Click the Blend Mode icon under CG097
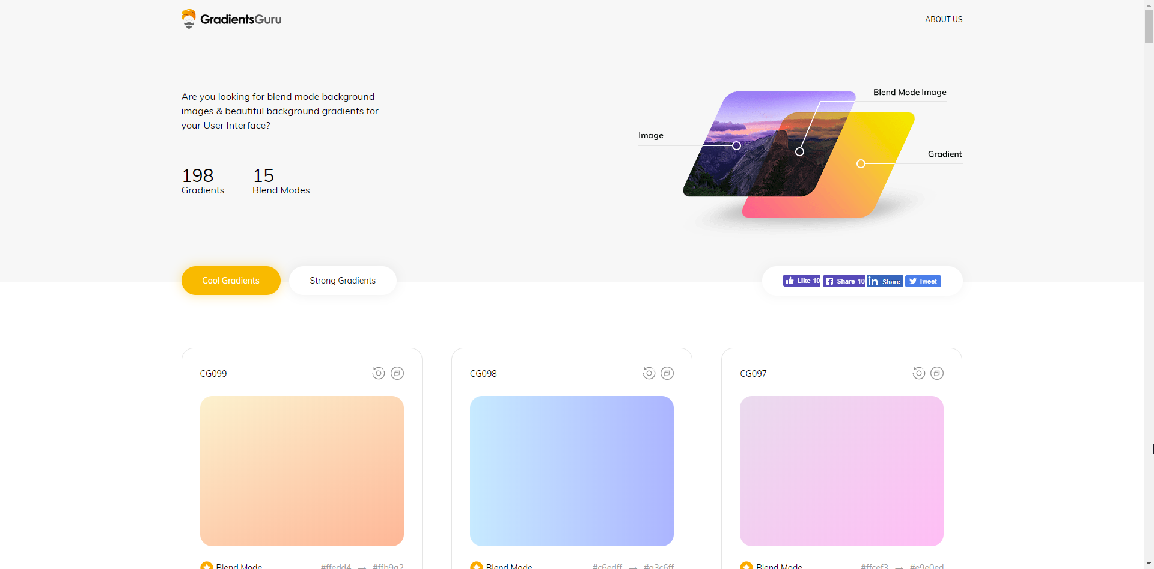 coord(746,565)
